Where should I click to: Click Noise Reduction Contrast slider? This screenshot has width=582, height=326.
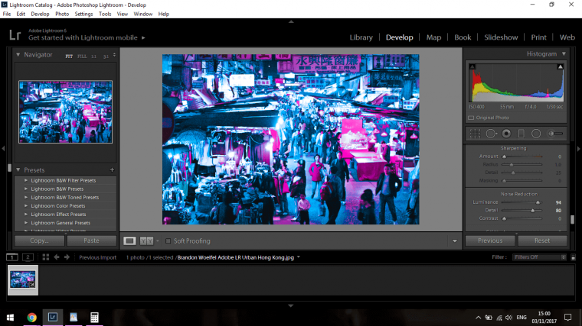tap(522, 218)
